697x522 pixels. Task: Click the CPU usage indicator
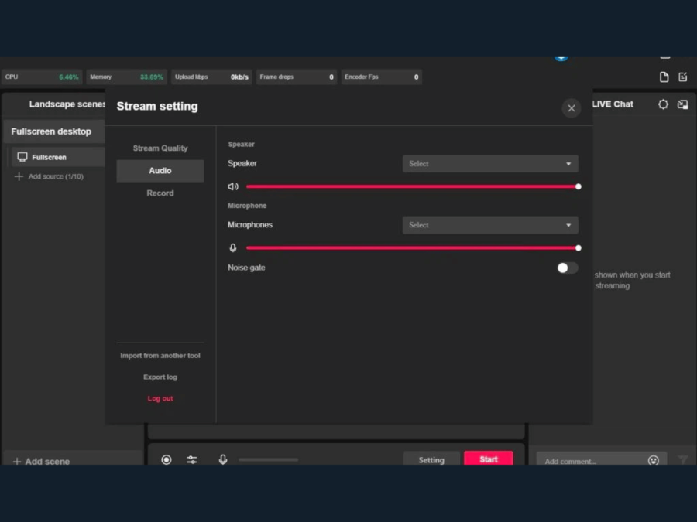pos(42,77)
